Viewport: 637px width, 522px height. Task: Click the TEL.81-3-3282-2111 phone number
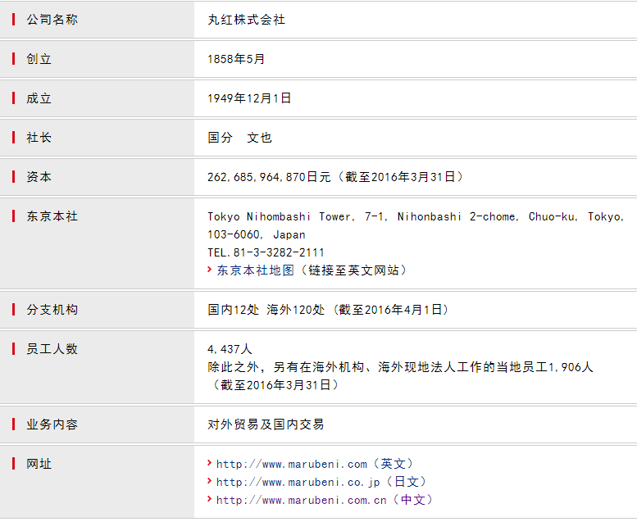tap(266, 252)
